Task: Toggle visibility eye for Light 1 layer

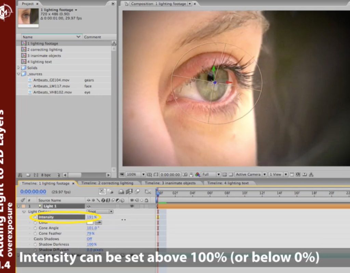Action: (x=132, y=206)
